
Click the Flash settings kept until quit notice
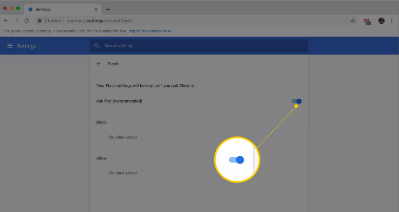tap(145, 86)
